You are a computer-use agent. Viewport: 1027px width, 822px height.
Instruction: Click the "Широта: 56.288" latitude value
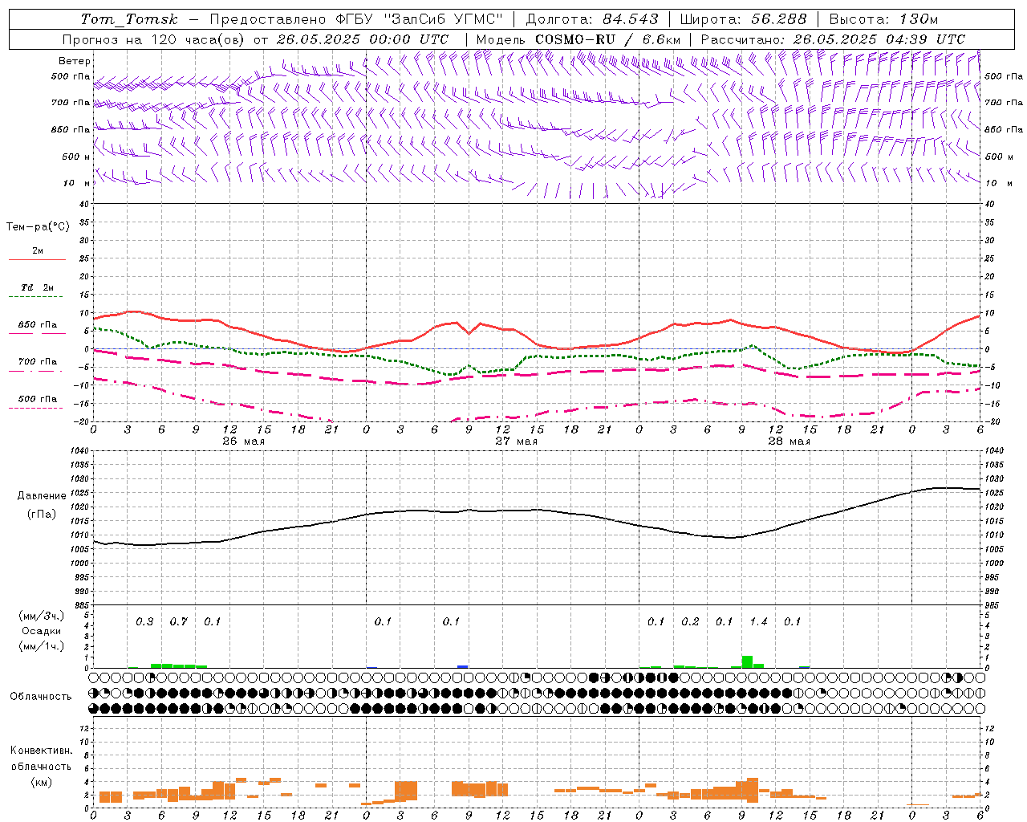click(x=744, y=19)
